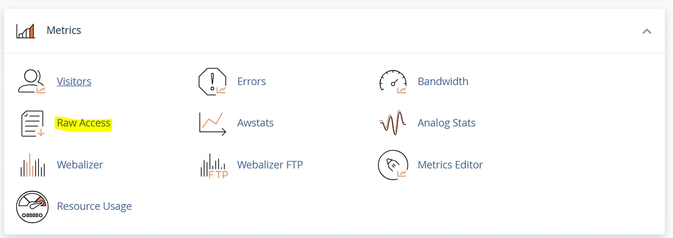Open the Errors text link
Screen dimensions: 673x238
pos(252,82)
